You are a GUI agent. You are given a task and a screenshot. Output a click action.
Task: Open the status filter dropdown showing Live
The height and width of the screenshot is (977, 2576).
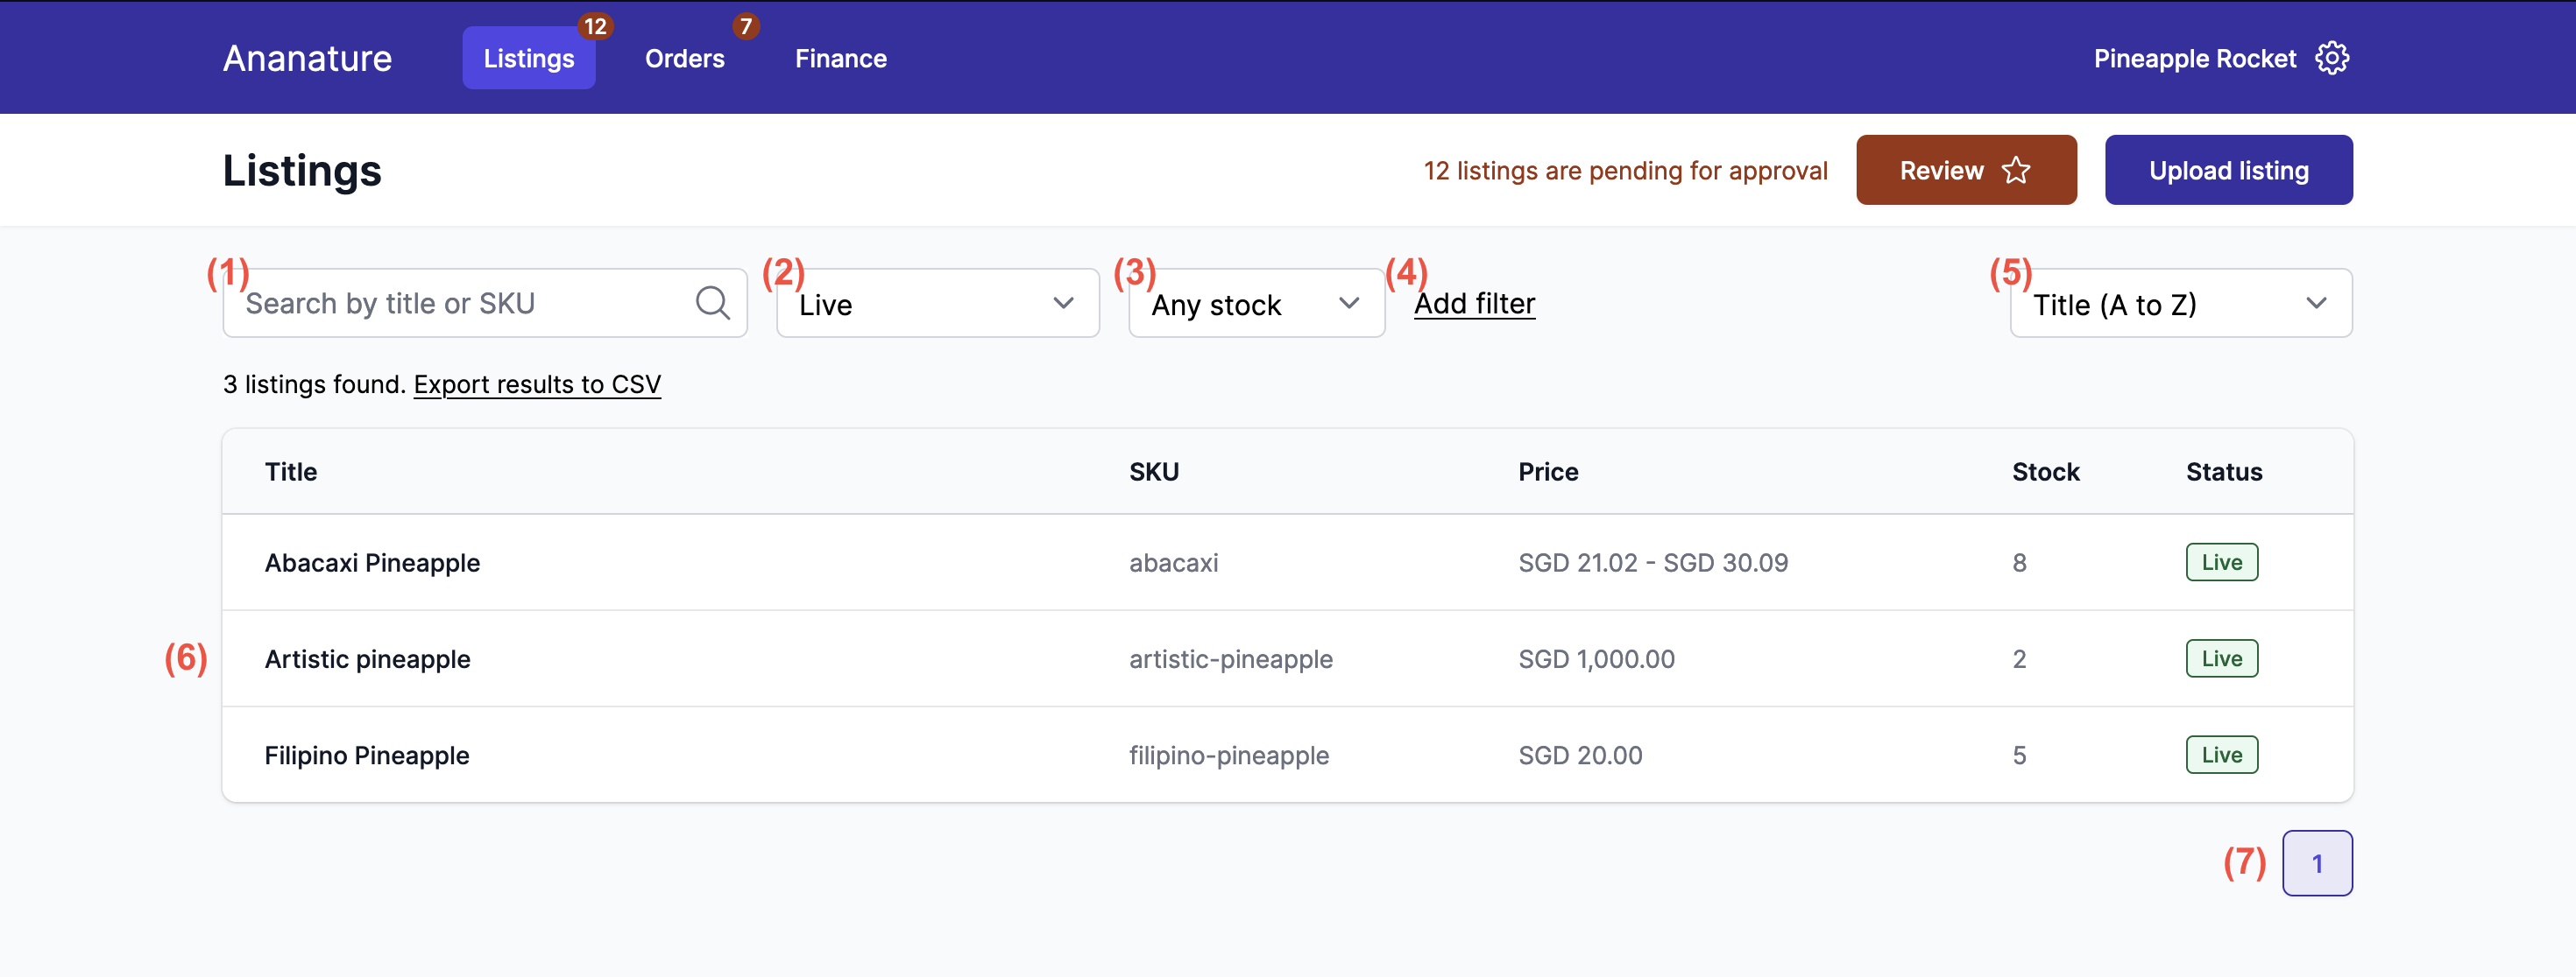(936, 303)
